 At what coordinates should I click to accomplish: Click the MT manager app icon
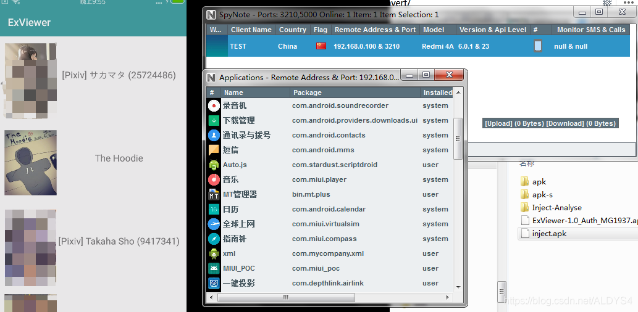[x=214, y=195]
